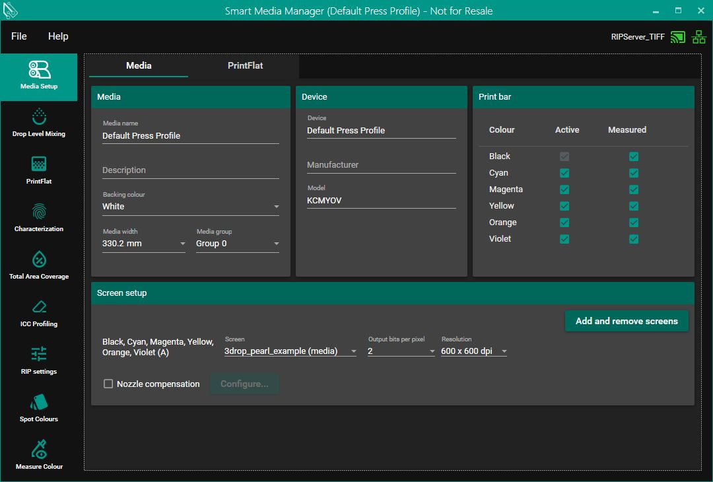Enable the Nozzle compensation checkbox
The width and height of the screenshot is (713, 482).
click(108, 384)
